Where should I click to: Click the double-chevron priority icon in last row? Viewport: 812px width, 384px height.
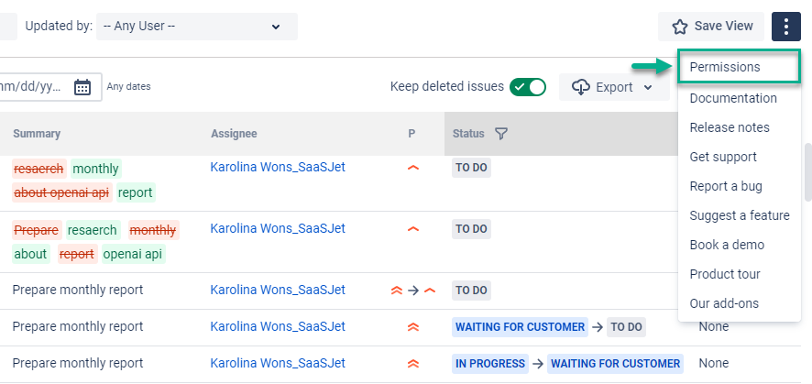pyautogui.click(x=412, y=364)
